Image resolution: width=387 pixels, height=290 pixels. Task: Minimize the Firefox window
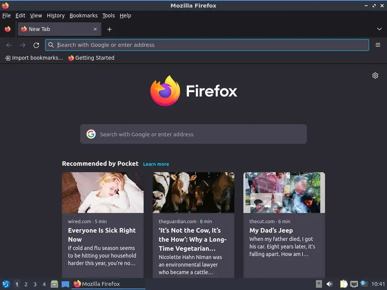366,5
